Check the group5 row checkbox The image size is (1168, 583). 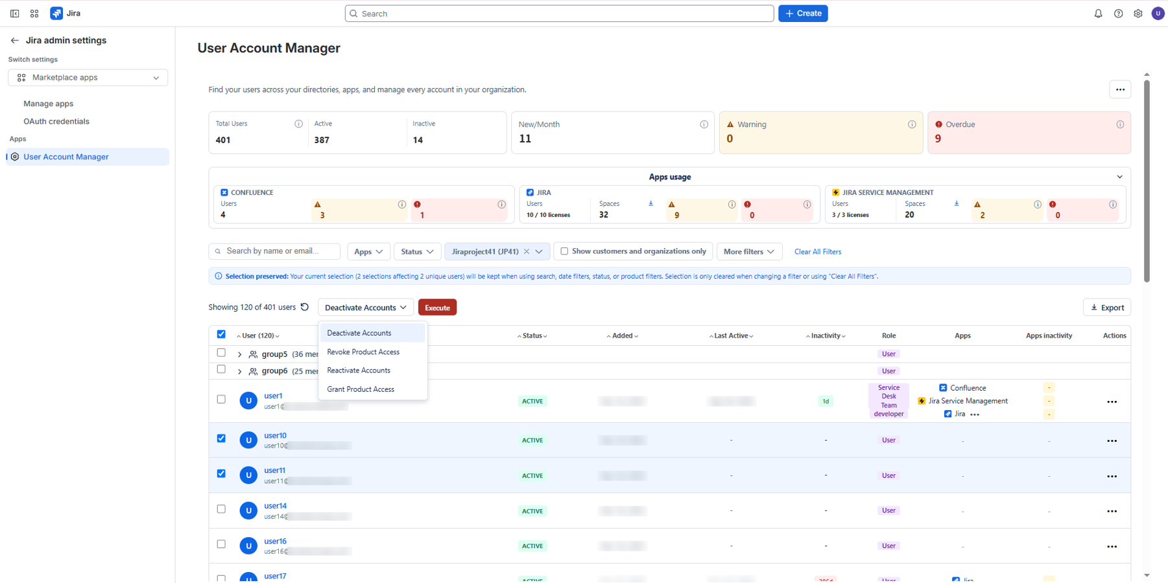221,353
